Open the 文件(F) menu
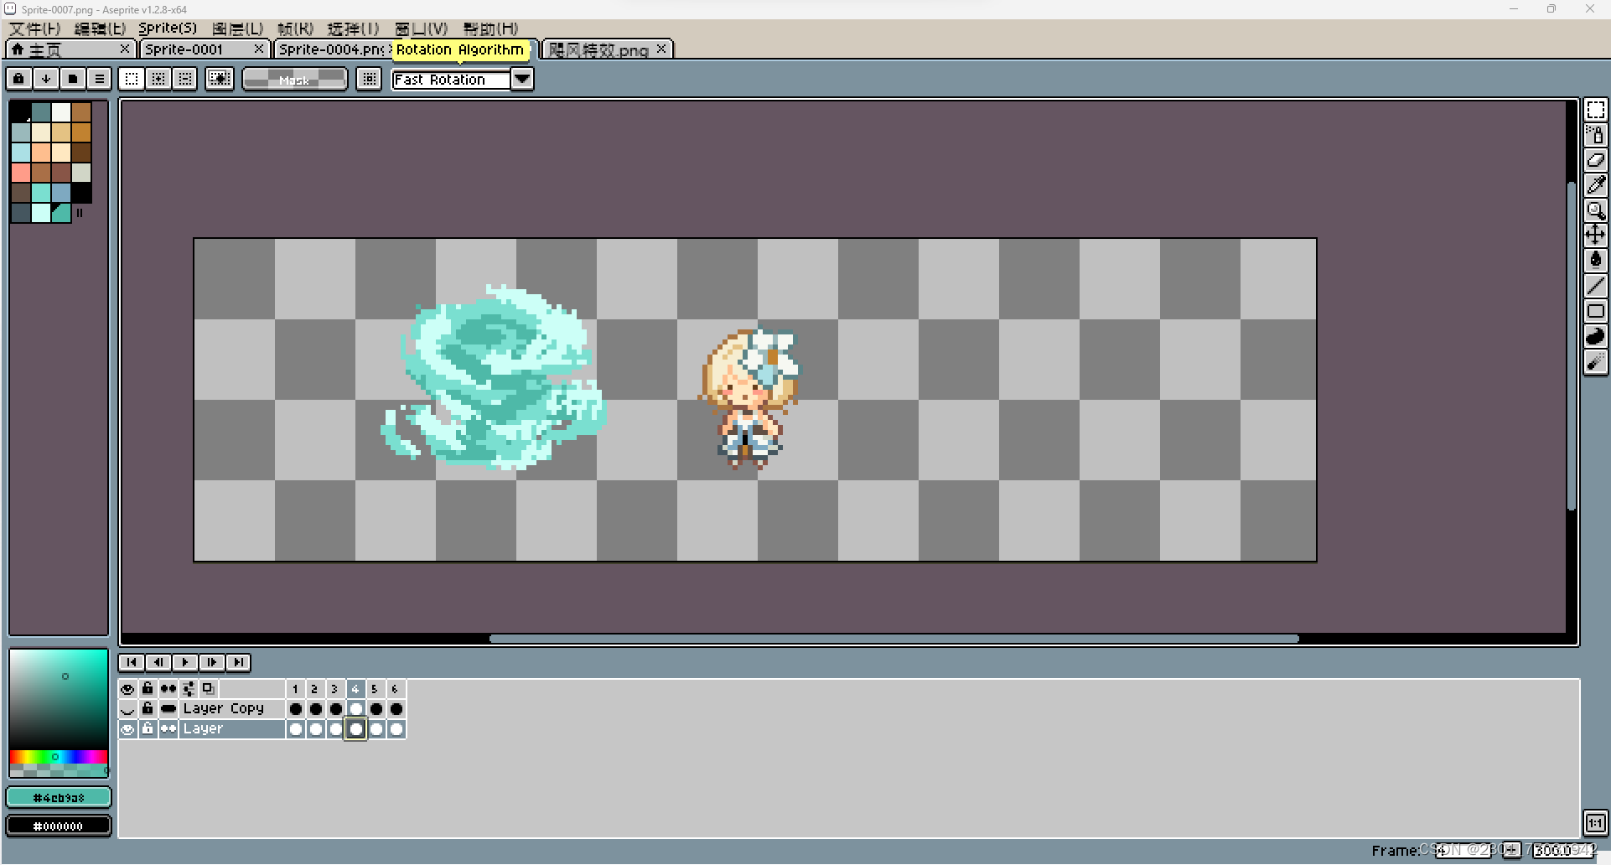The height and width of the screenshot is (865, 1611). 35,28
